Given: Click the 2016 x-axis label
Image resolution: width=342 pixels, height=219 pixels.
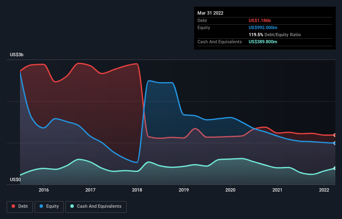Looking at the screenshot, I should (44, 190).
